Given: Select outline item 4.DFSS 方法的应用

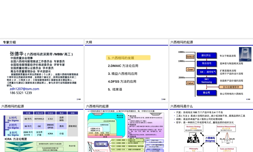Looking at the screenshot, I should 122,82.
